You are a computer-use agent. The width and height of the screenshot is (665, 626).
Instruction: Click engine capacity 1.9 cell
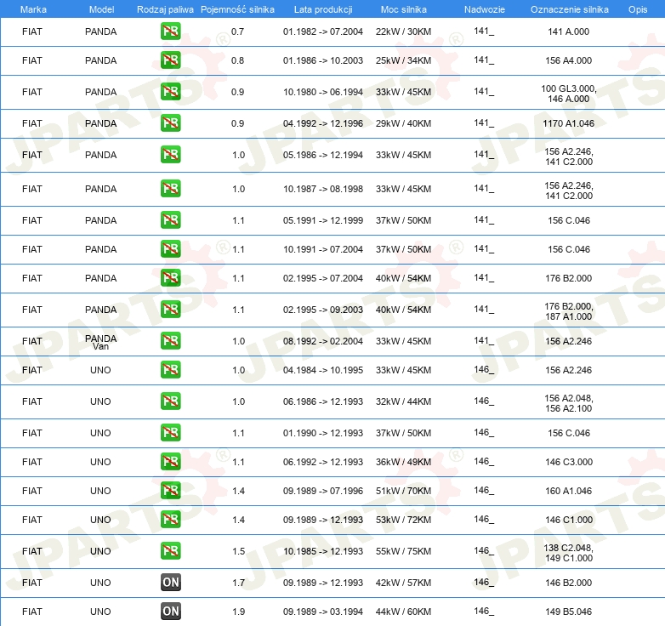tap(238, 612)
